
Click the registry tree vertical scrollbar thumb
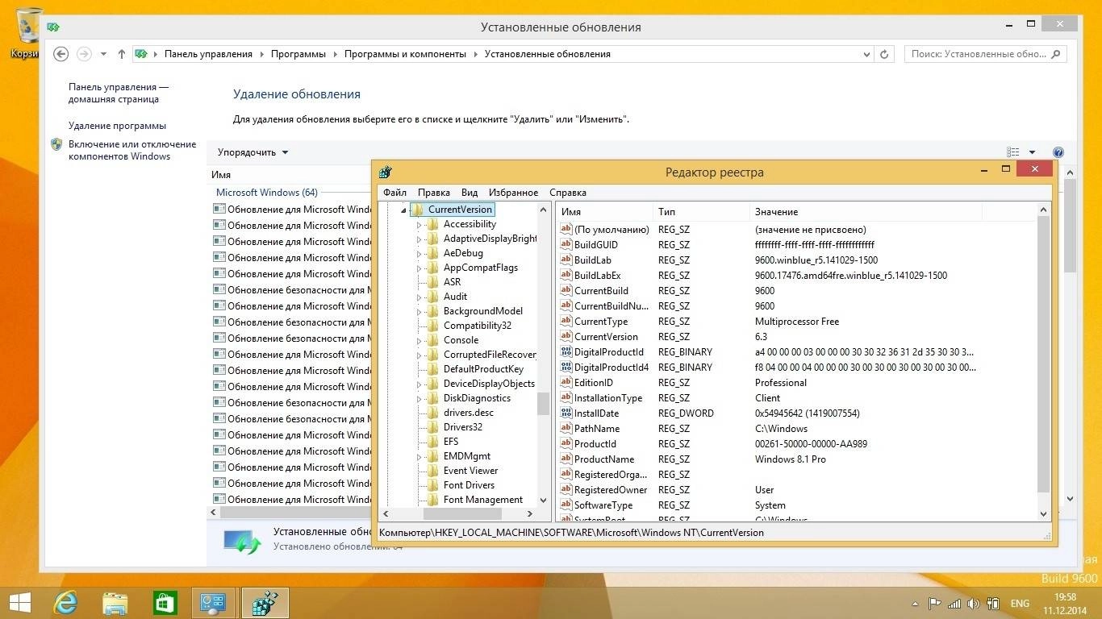click(x=543, y=403)
